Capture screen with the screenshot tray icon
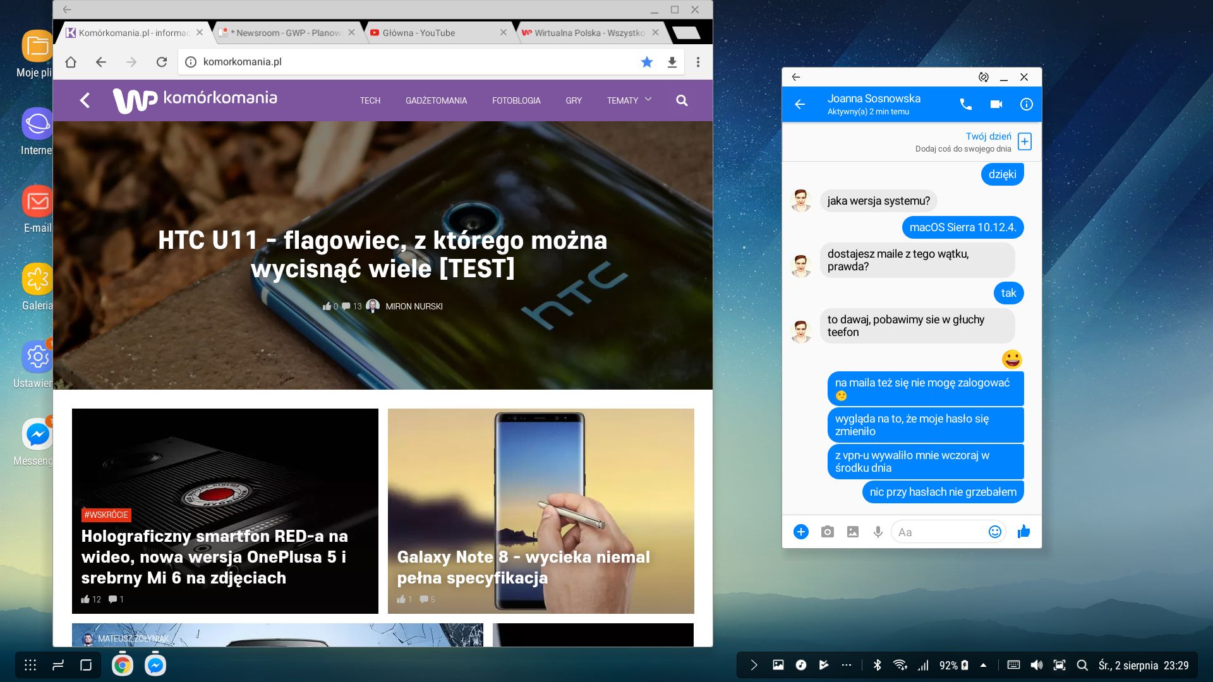1213x682 pixels. click(x=1059, y=665)
